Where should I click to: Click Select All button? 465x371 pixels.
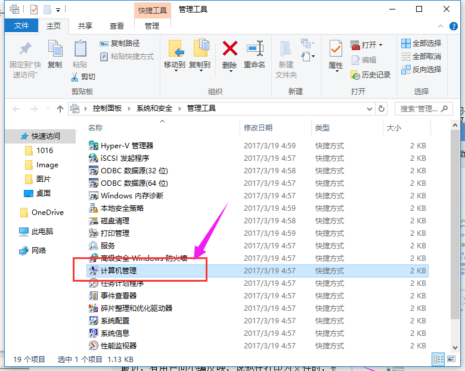click(x=421, y=43)
